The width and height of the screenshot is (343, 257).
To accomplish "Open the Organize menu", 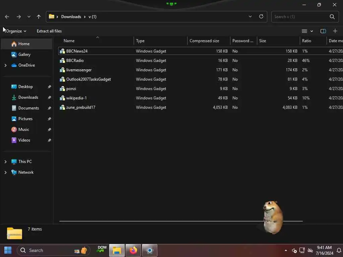I will coord(16,31).
